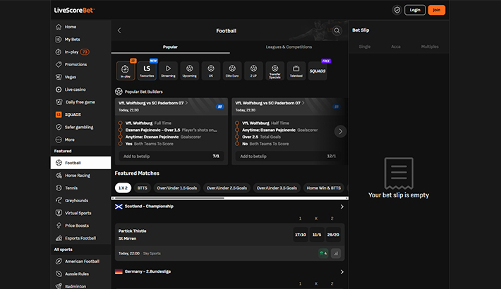Switch to the Popular tab

click(170, 47)
